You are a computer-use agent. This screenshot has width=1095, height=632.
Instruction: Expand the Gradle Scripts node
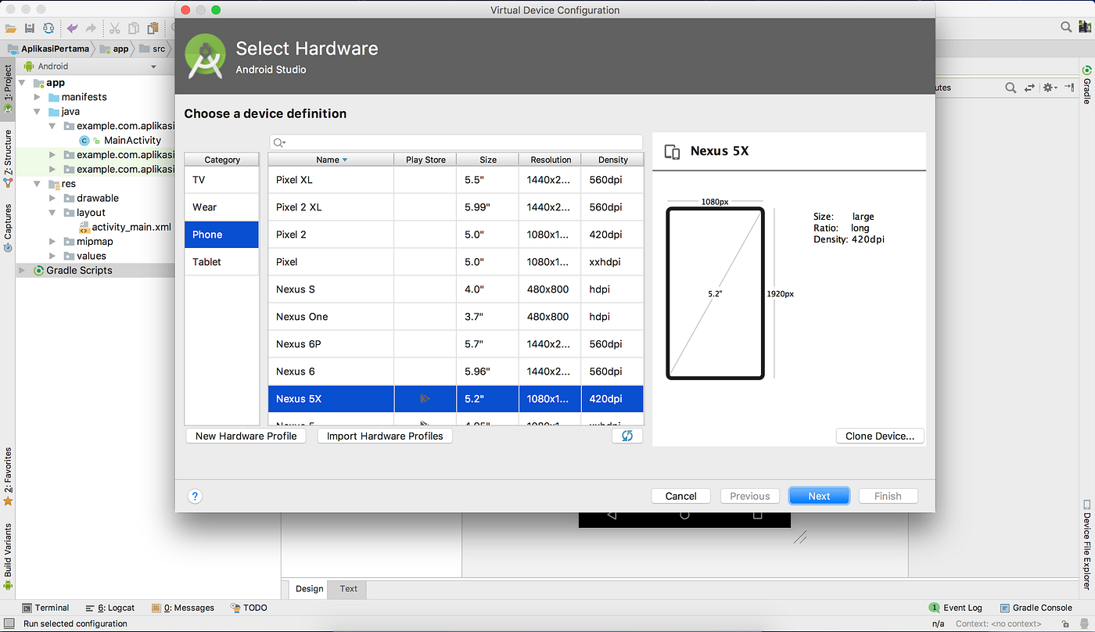[x=21, y=270]
